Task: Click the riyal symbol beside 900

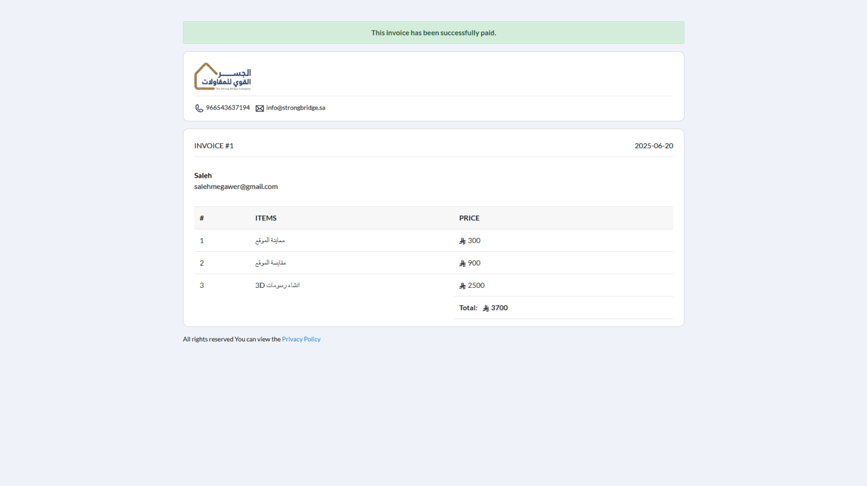Action: pyautogui.click(x=462, y=263)
